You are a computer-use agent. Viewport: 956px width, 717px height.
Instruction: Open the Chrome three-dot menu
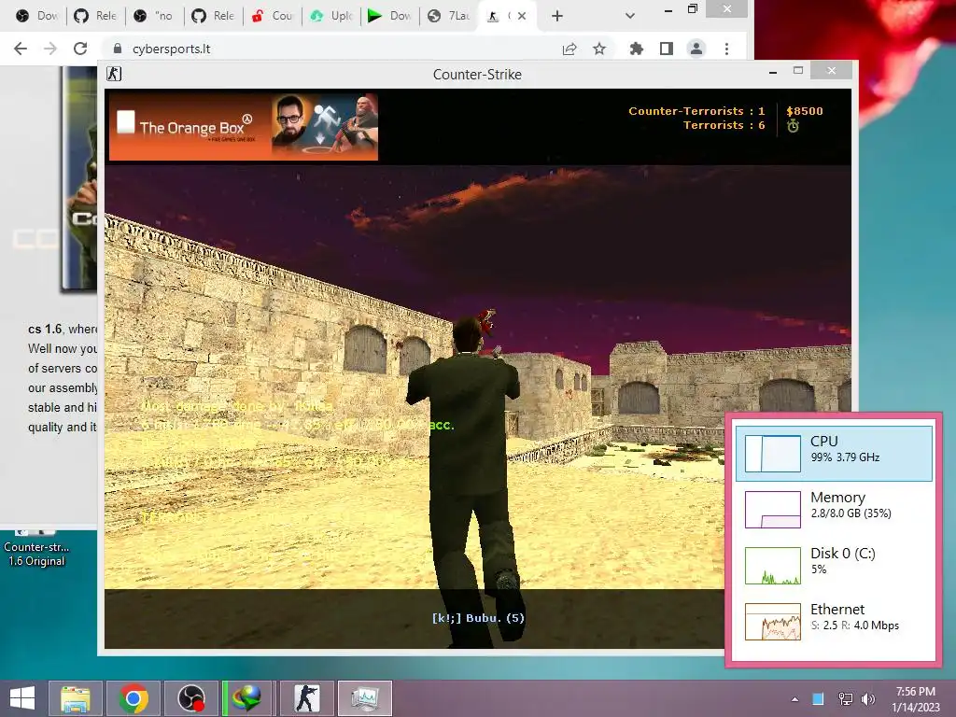726,49
